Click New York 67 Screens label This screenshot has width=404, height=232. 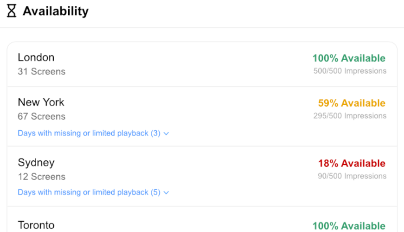click(x=41, y=117)
